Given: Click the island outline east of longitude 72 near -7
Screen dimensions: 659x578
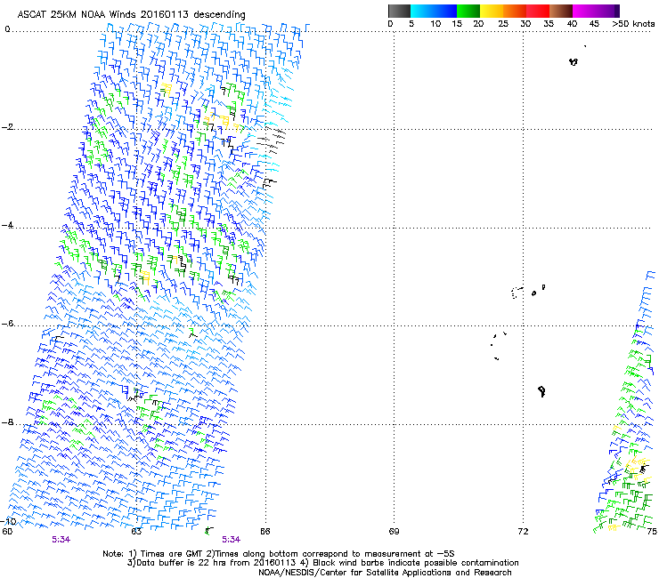Looking at the screenshot, I should 541,391.
